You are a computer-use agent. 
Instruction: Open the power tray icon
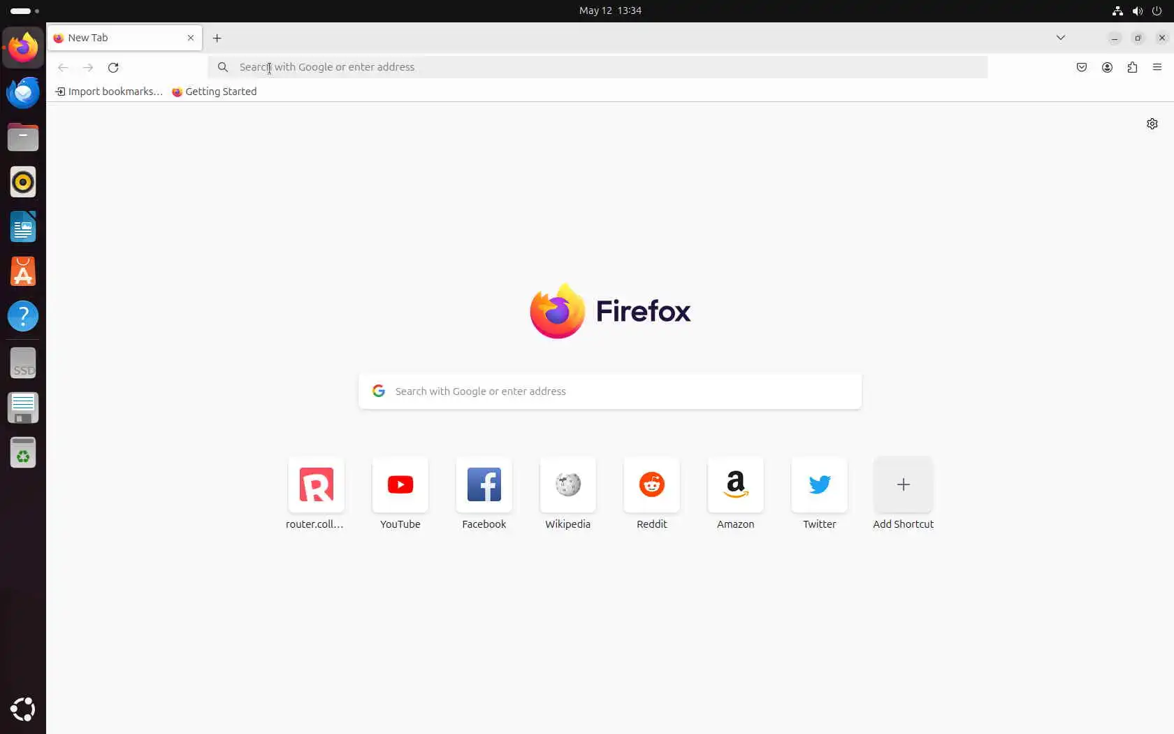point(1157,10)
